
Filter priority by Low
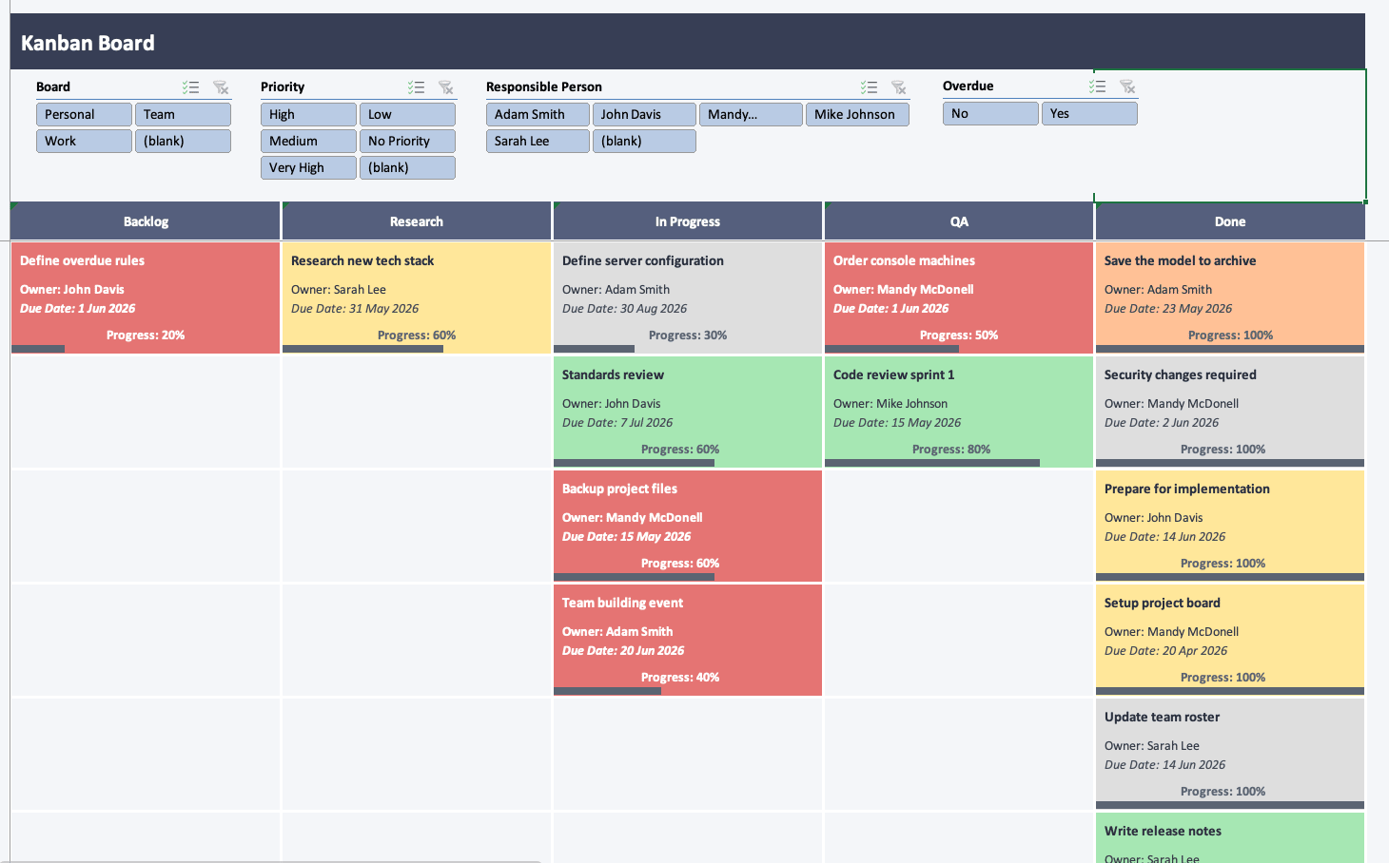click(407, 114)
